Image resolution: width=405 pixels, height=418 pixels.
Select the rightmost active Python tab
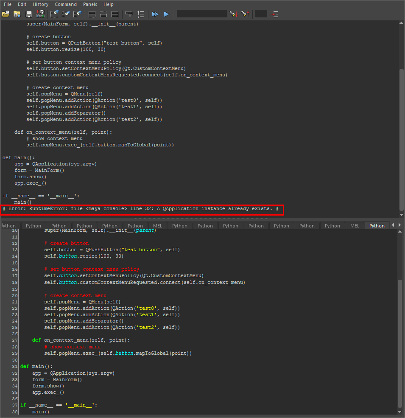coord(377,225)
